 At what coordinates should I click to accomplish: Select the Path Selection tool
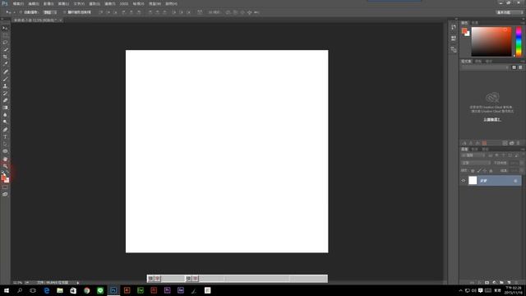pyautogui.click(x=5, y=144)
